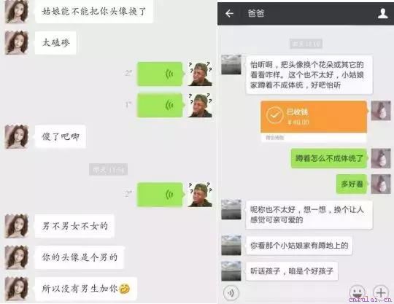
Task: Tap the green bubble 蹲着怎么不成体统了
Action: (x=329, y=158)
